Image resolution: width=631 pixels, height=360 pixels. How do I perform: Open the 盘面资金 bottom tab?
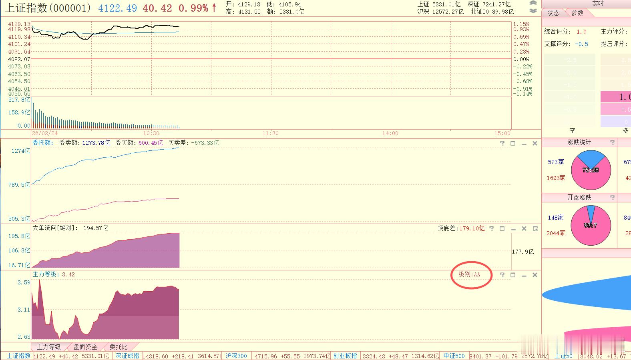(x=85, y=347)
